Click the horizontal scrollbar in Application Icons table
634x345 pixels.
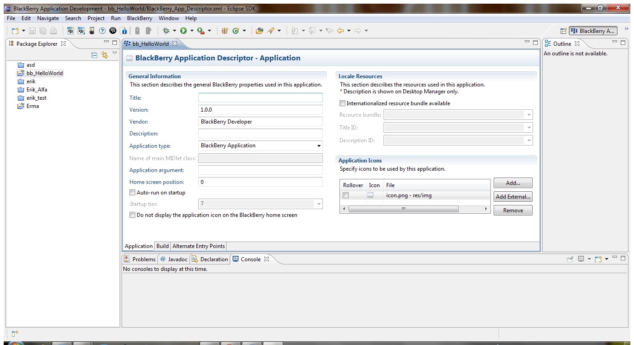point(404,209)
